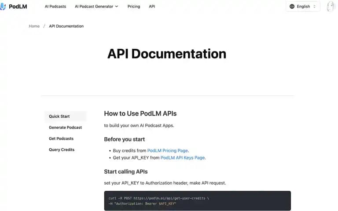Click the API Documentation main heading

(167, 54)
